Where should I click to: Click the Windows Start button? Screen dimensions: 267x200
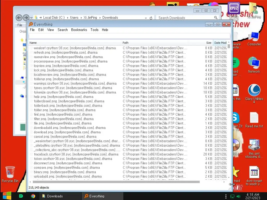coord(7,196)
